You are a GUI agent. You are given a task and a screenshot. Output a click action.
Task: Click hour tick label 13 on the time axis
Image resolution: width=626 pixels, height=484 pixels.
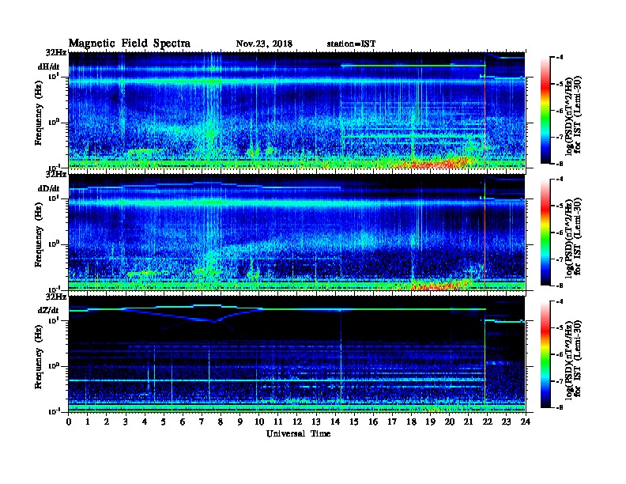tap(316, 422)
